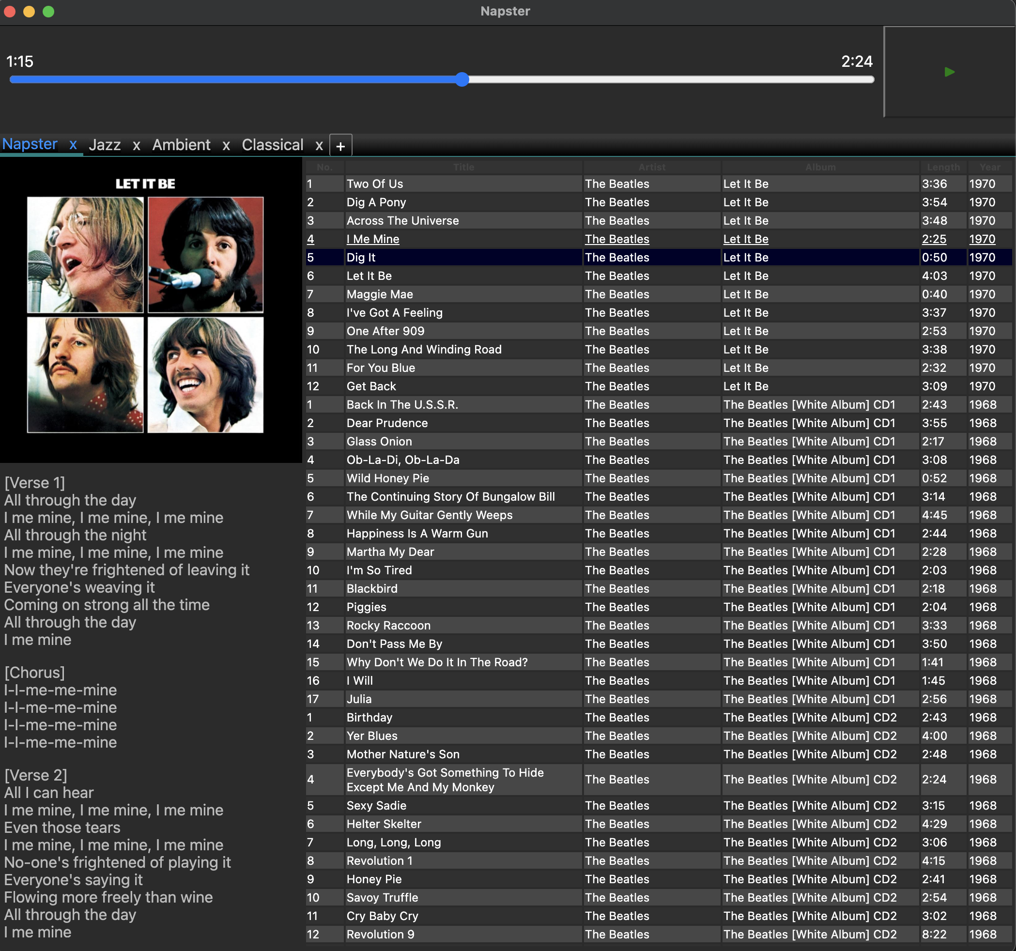The width and height of the screenshot is (1016, 951).
Task: Select the track Wild Honey Pie
Action: point(658,478)
